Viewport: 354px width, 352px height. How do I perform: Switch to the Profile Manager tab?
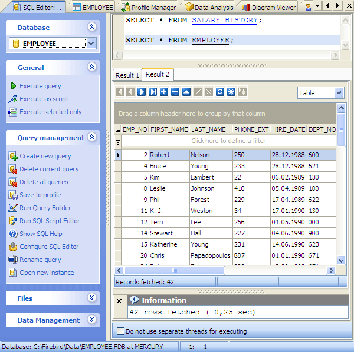pos(148,8)
